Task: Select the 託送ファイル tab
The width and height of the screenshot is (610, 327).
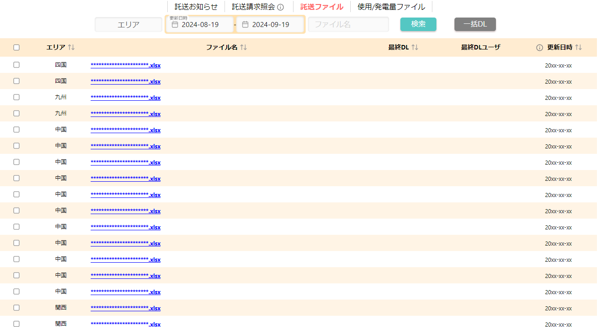Action: [322, 7]
